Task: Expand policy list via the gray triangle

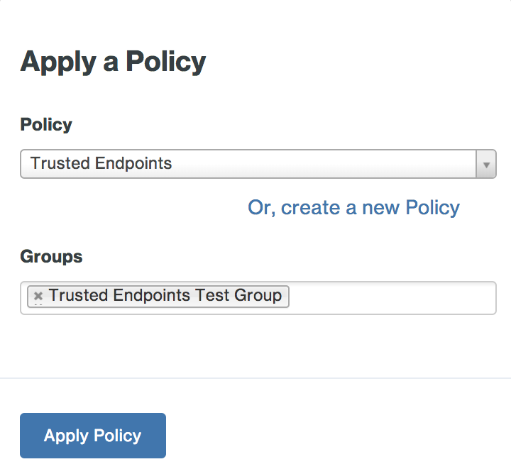Action: pos(486,164)
